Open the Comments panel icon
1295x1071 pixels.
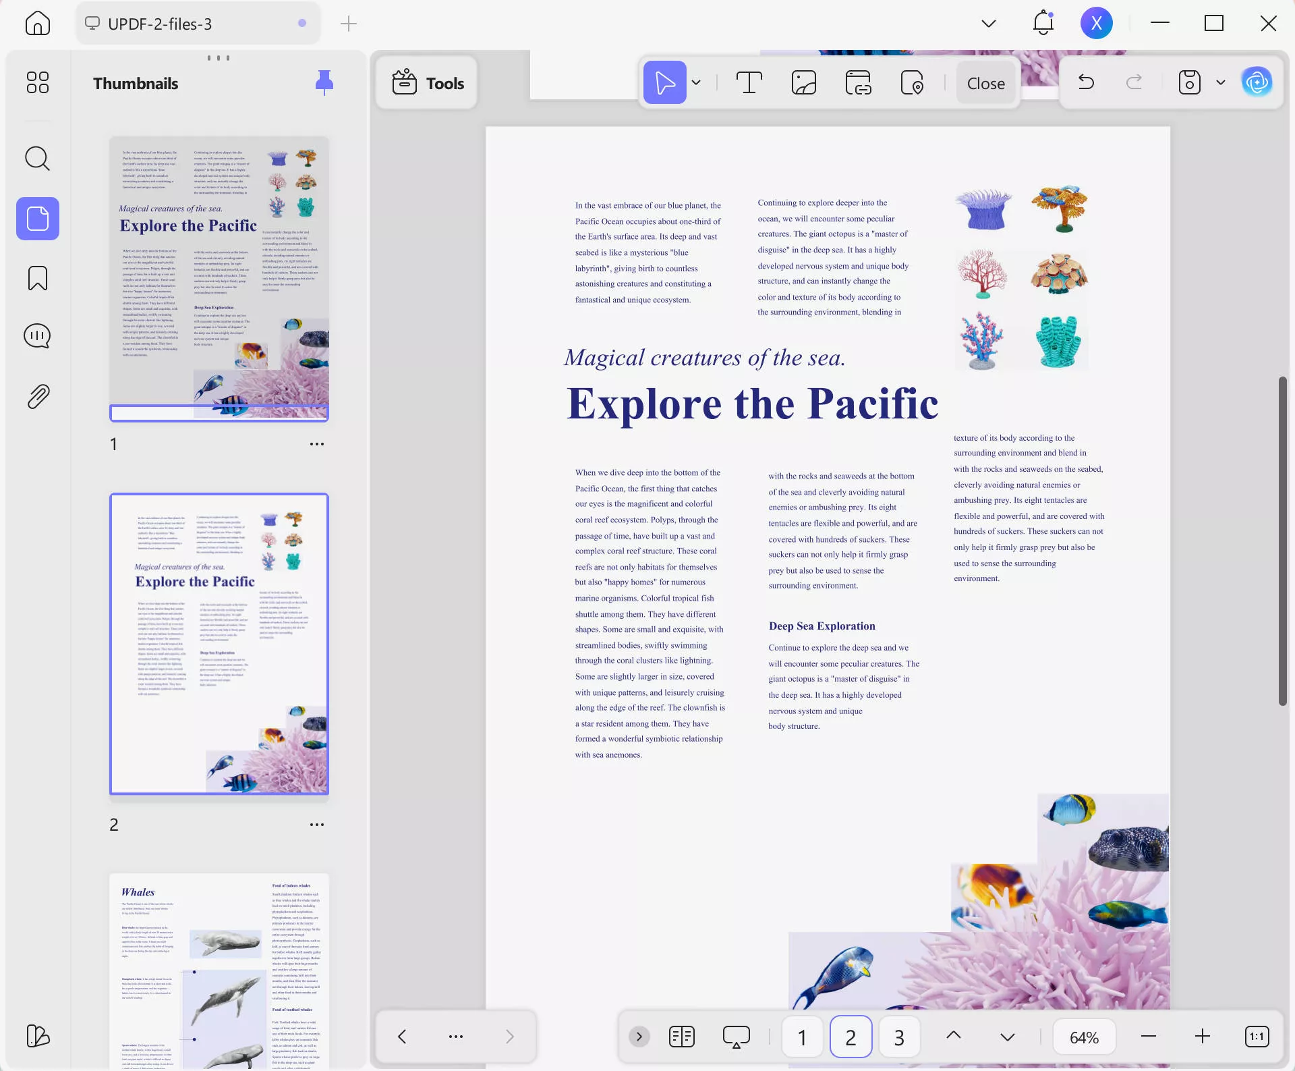pyautogui.click(x=37, y=335)
